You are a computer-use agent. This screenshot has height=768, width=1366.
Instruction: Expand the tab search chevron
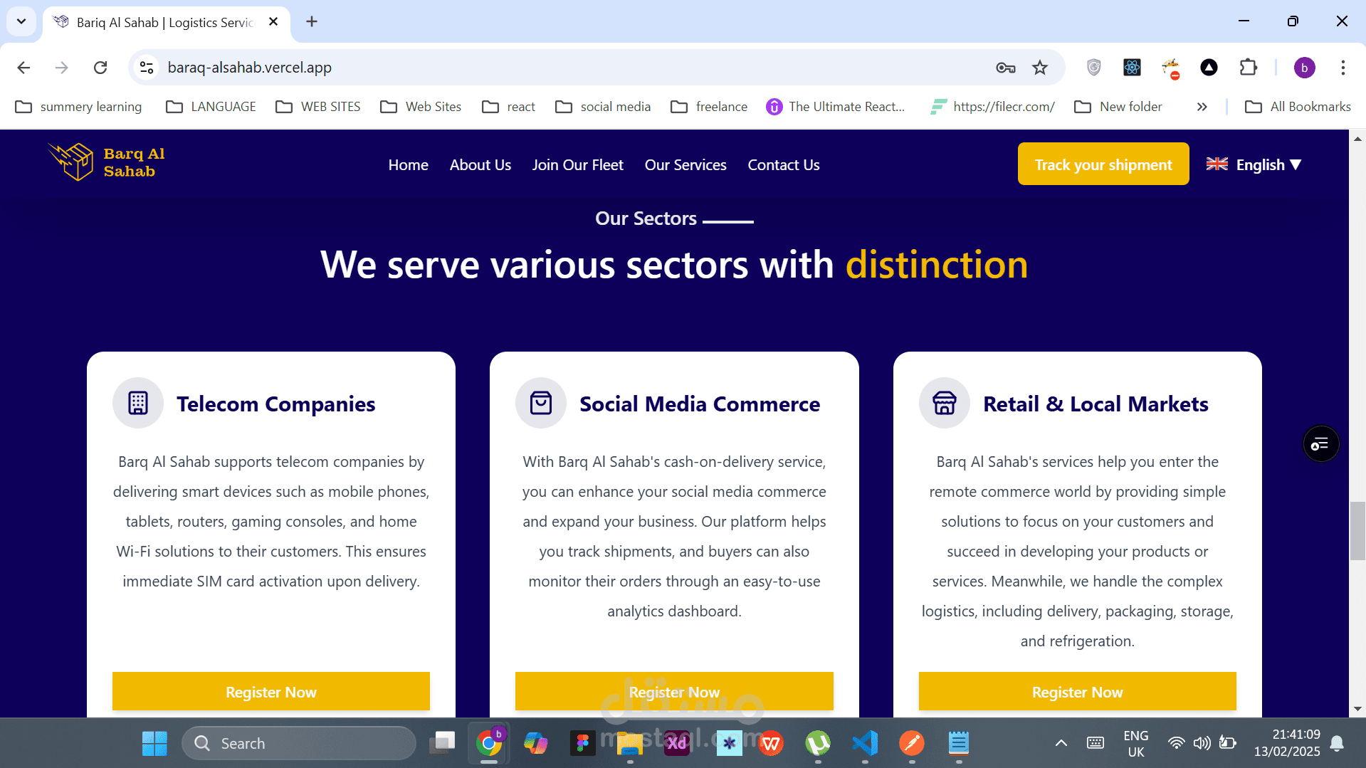pyautogui.click(x=21, y=21)
